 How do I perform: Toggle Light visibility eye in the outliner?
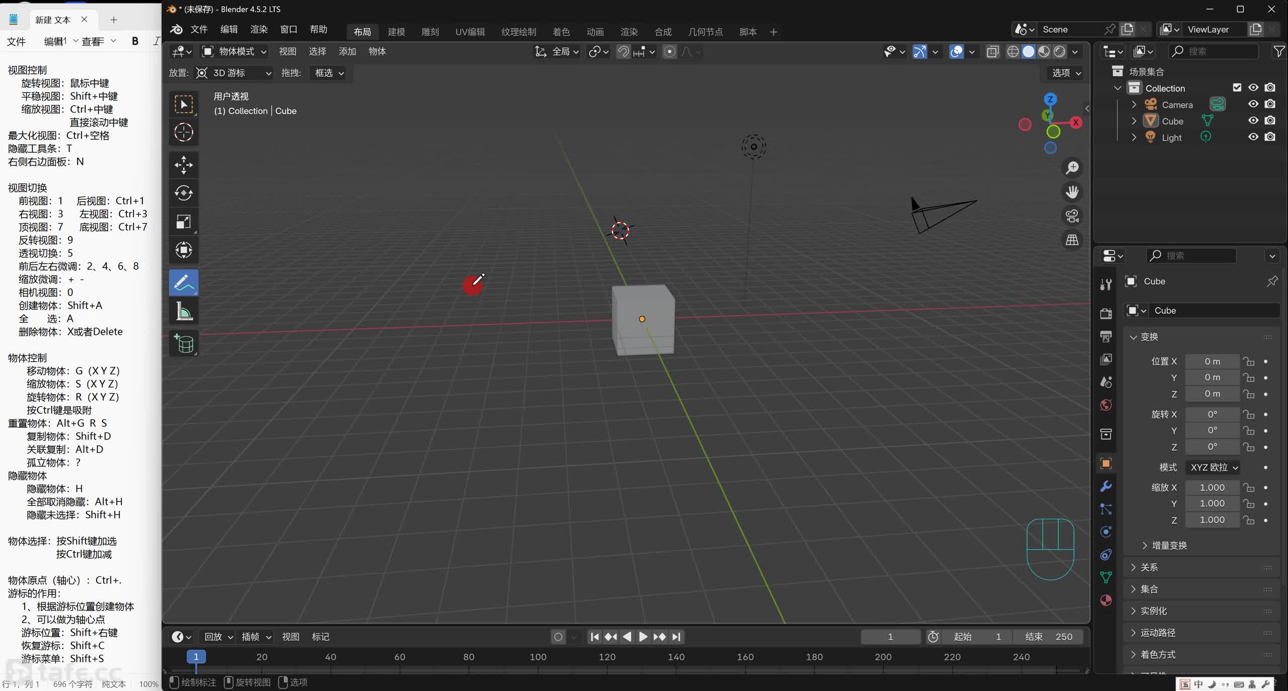point(1253,137)
